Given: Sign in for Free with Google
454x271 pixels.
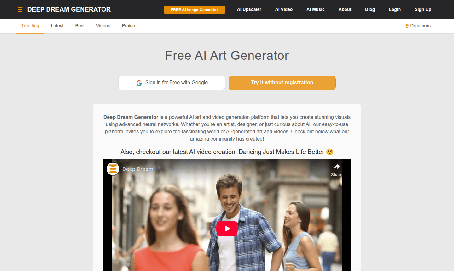Looking at the screenshot, I should 172,83.
